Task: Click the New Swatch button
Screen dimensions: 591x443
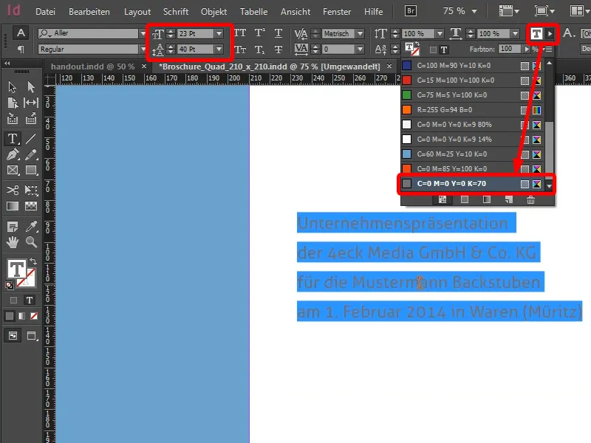Action: [x=508, y=201]
